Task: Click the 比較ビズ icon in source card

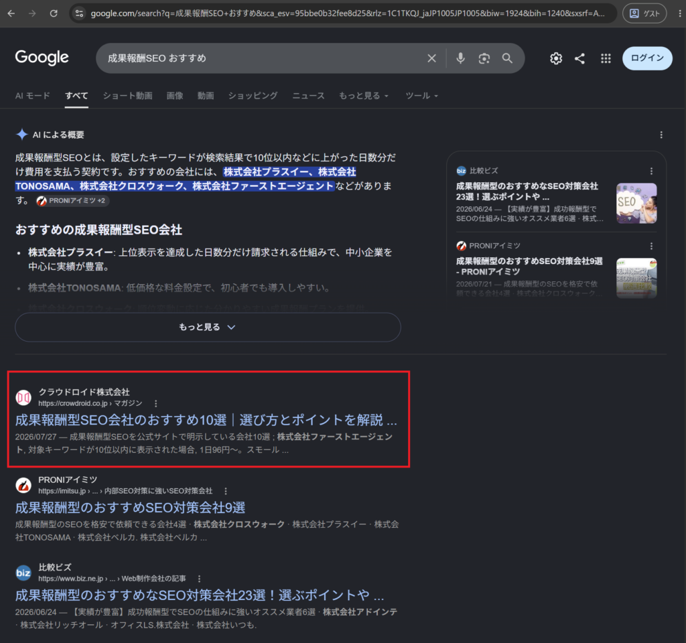Action: 461,171
